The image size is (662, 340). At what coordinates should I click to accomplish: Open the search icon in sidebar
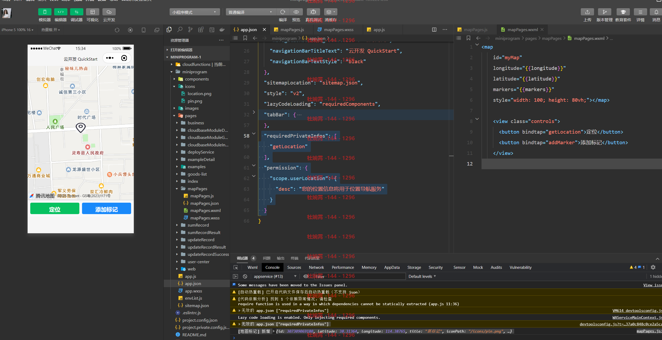click(x=180, y=30)
